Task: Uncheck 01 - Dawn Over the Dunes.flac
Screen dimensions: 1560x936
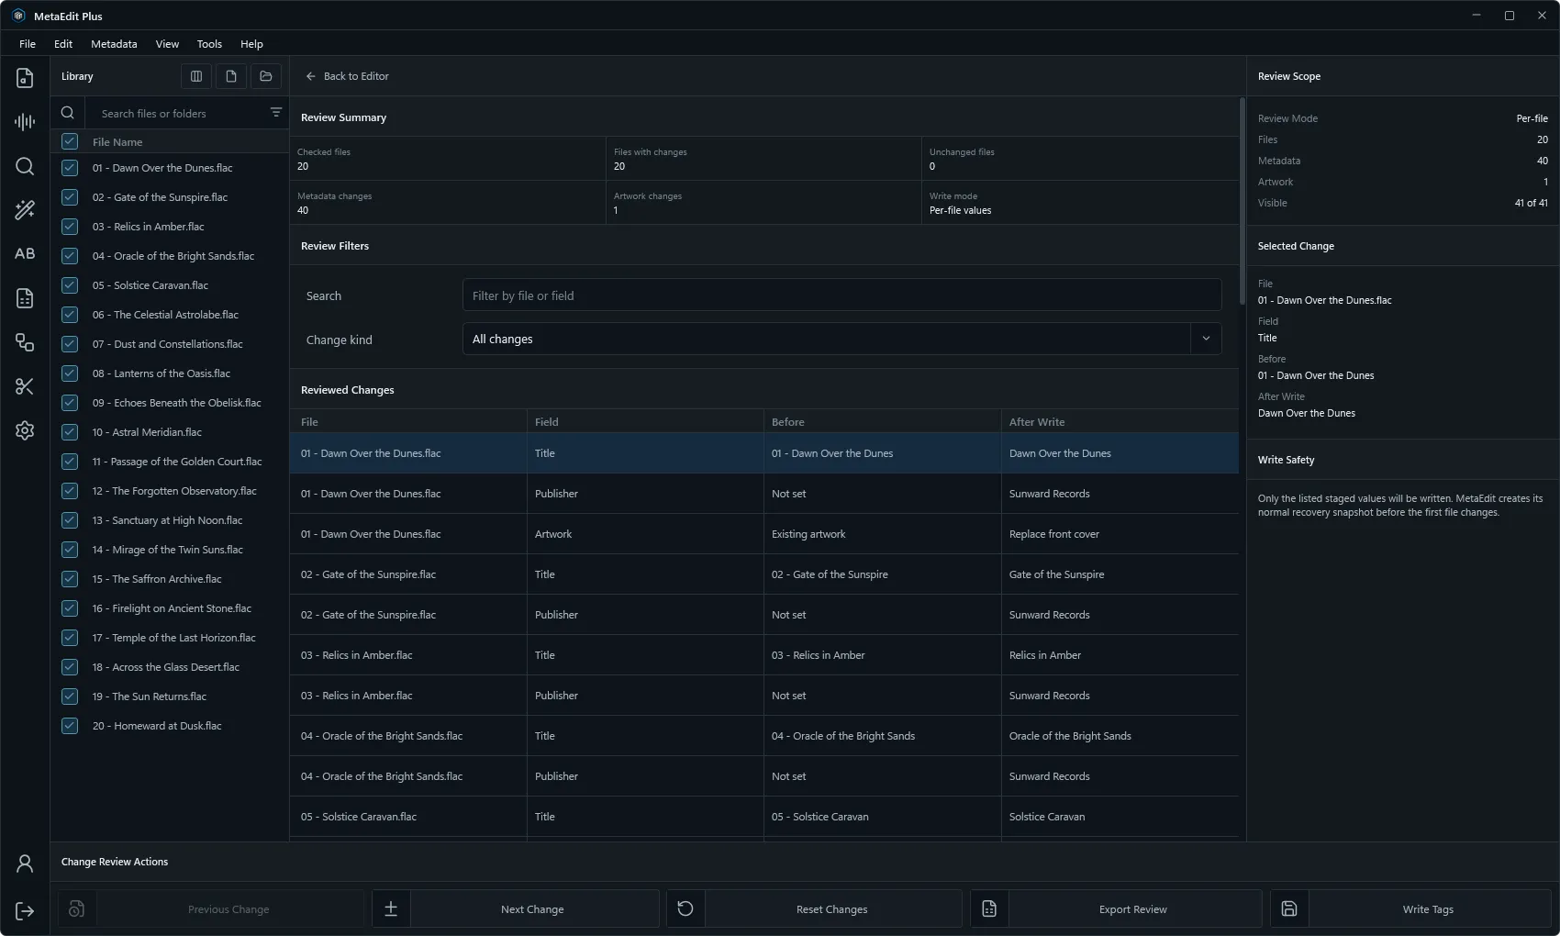Action: point(70,168)
